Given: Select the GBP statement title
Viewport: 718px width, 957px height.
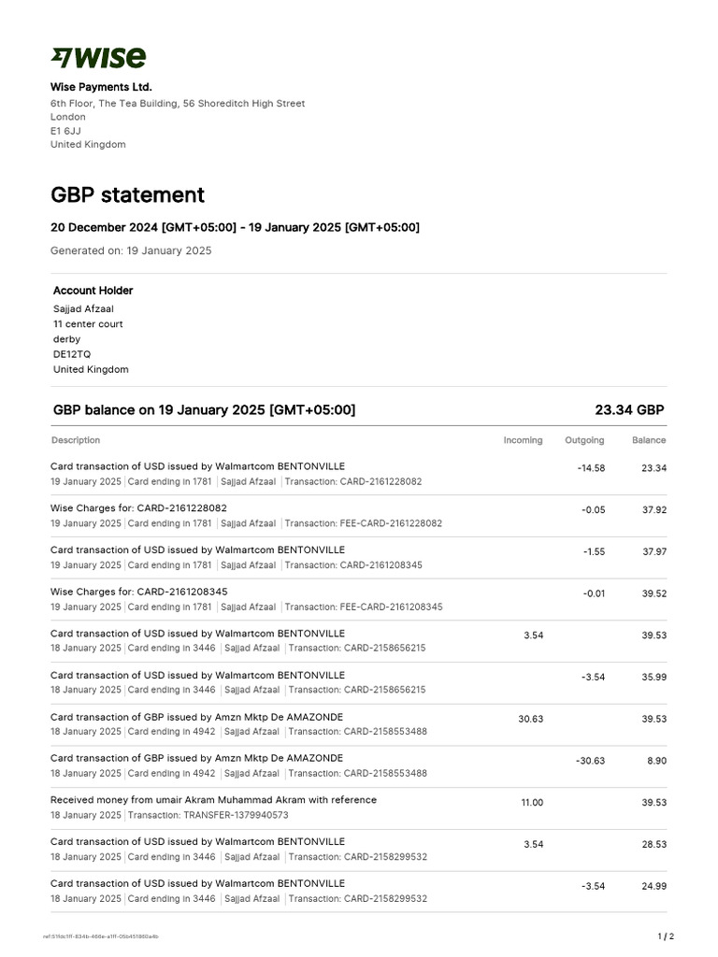Looking at the screenshot, I should pos(127,195).
